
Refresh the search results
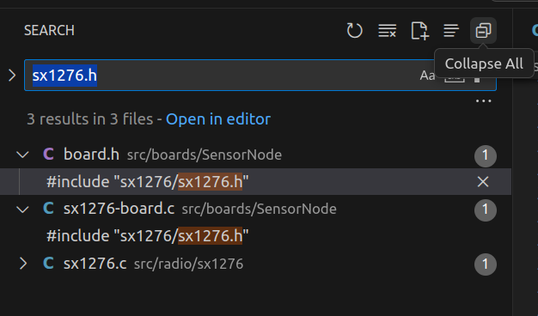pos(354,31)
